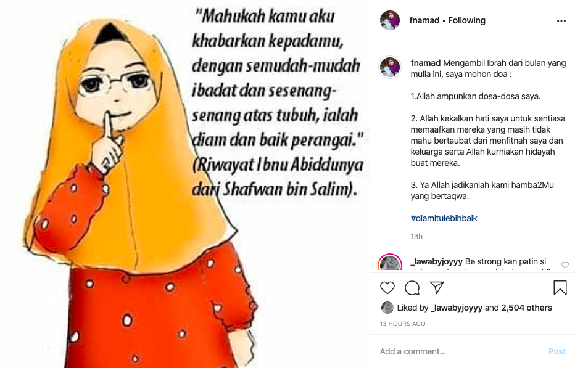Visit _lawabyjoyyy profile from comment
The width and height of the screenshot is (575, 368).
pyautogui.click(x=436, y=262)
